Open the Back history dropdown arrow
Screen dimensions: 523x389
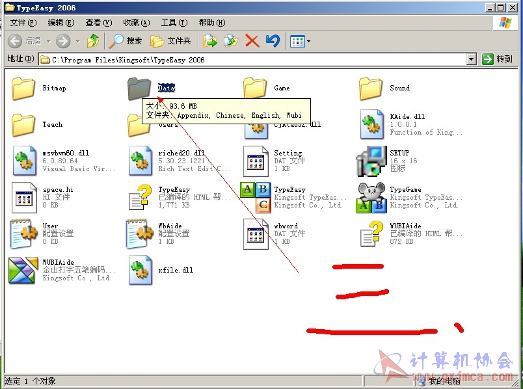pyautogui.click(x=48, y=42)
